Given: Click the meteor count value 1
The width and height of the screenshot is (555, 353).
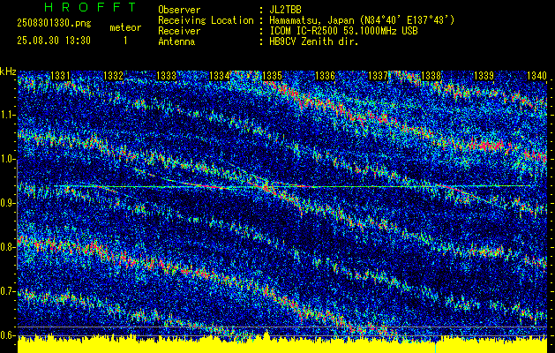Looking at the screenshot, I should 125,41.
